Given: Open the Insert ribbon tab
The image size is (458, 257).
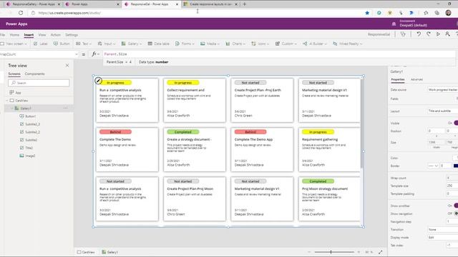Looking at the screenshot, I should 29,35.
